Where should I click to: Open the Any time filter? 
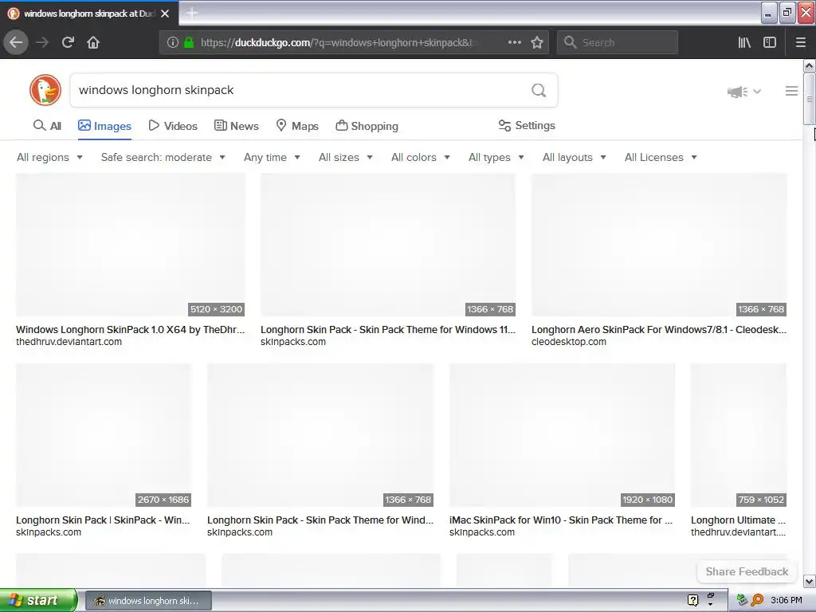tap(272, 157)
